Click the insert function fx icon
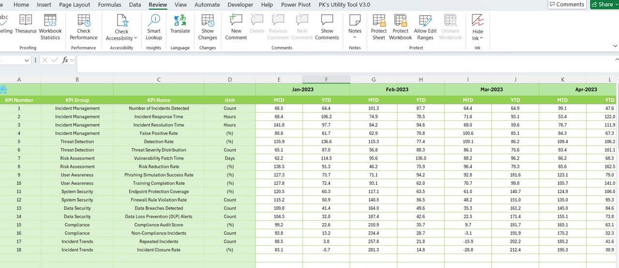The image size is (619, 268). point(65,60)
